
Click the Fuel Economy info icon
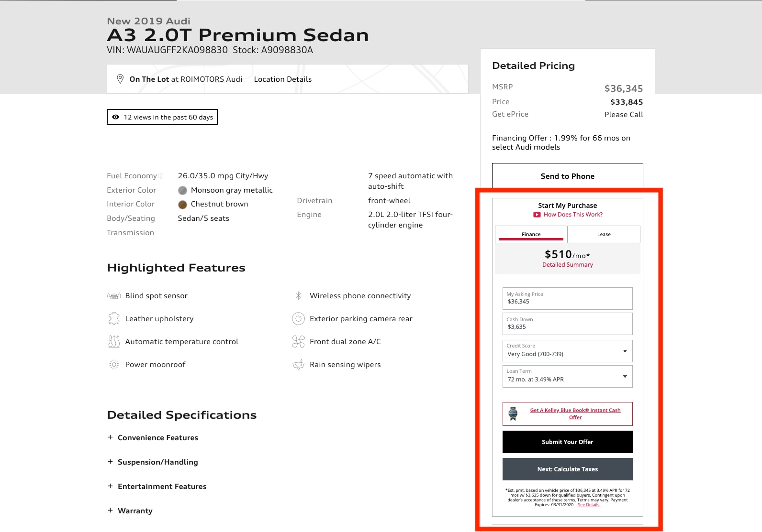coord(161,176)
